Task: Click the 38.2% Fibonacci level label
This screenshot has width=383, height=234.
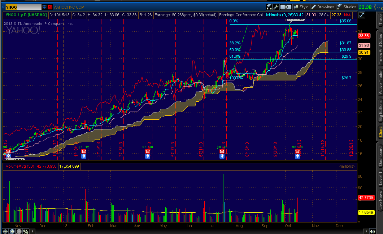Action: coord(235,43)
